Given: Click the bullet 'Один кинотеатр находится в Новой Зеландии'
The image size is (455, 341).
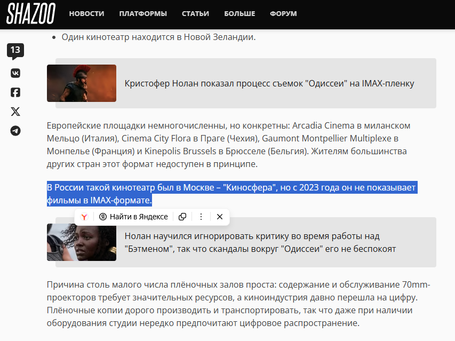Looking at the screenshot, I should coord(158,37).
